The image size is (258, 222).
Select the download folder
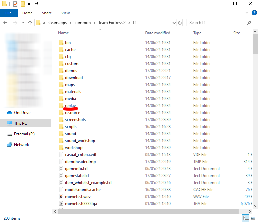(74, 78)
